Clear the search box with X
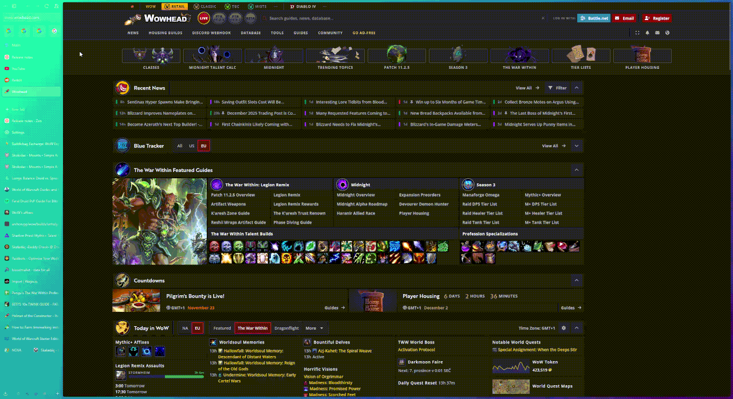This screenshot has width=733, height=399. 543,18
